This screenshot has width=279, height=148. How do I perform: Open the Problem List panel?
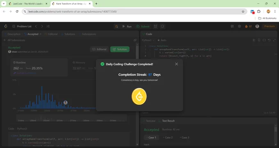(22, 26)
